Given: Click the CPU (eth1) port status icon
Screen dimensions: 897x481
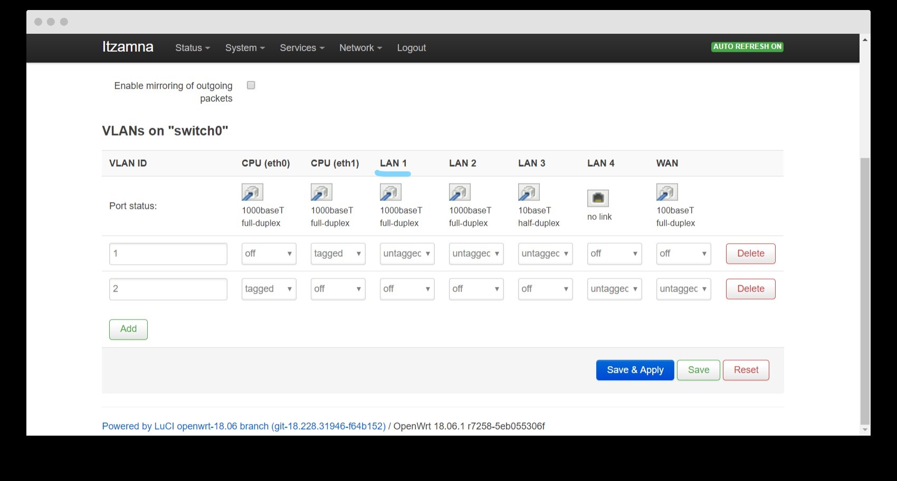Looking at the screenshot, I should (321, 193).
